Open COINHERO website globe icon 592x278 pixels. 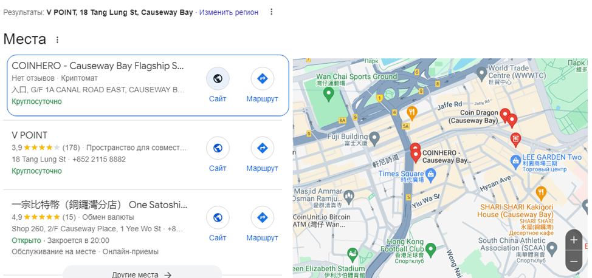[x=218, y=78]
